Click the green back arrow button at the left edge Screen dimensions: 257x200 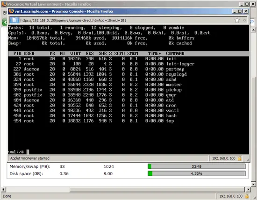(5, 22)
